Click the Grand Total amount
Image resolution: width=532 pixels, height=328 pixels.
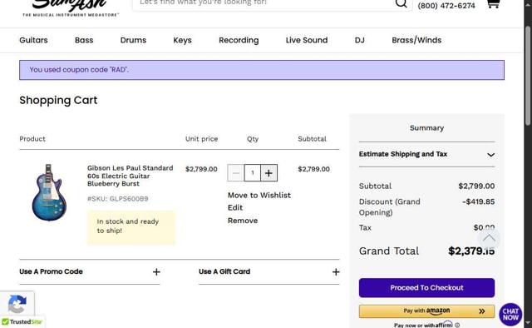click(x=471, y=251)
